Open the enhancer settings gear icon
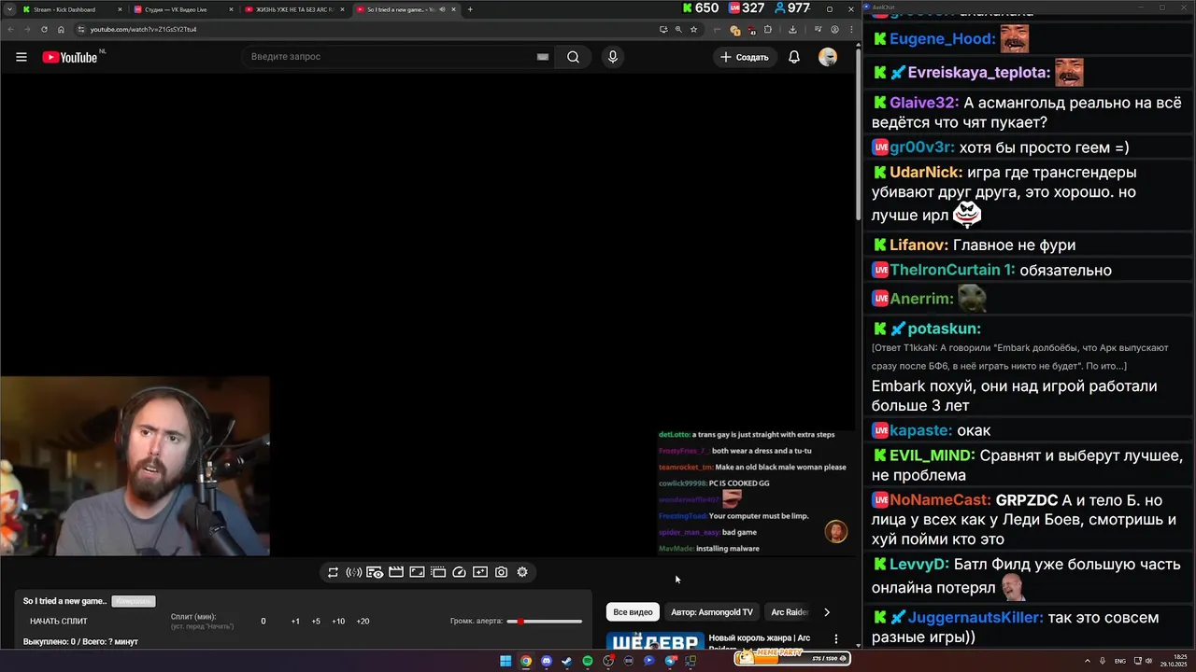The width and height of the screenshot is (1196, 672). 522,572
